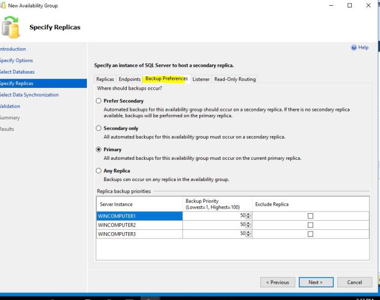This screenshot has height=300, width=380.
Task: Click the priority spinner for WINCOMPUTER3
Action: (x=249, y=234)
